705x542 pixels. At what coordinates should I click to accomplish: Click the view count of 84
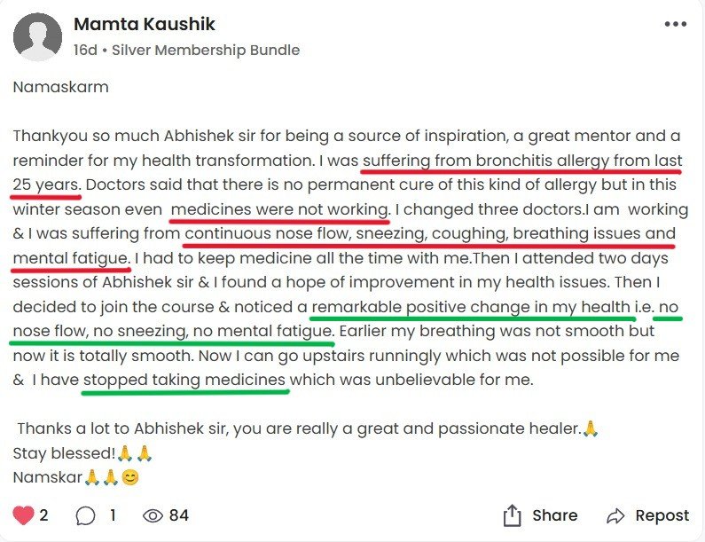coord(178,515)
